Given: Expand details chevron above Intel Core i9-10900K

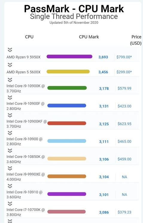Looking at the screenshot, I should [x=10, y=80].
